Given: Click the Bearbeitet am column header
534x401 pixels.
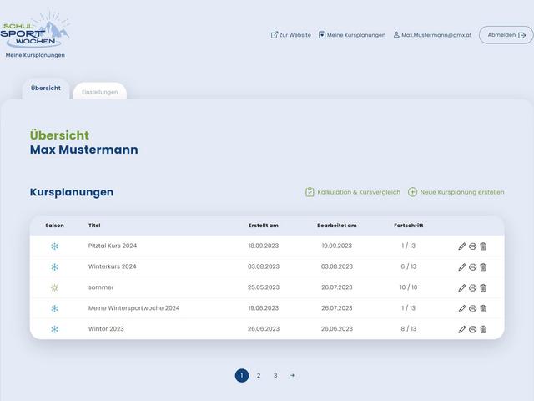Looking at the screenshot, I should [337, 226].
